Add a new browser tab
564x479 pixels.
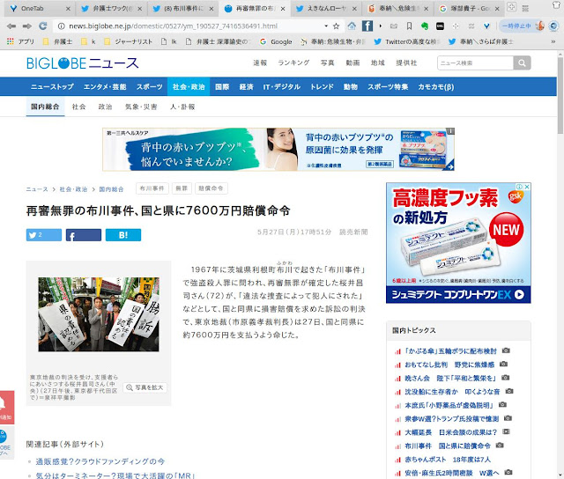point(511,6)
